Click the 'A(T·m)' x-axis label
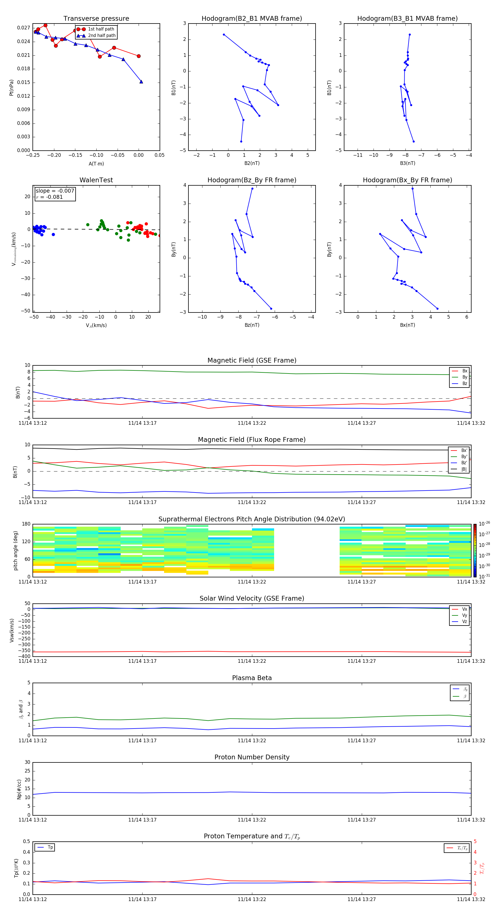This screenshot has width=504, height=924. tap(96, 164)
